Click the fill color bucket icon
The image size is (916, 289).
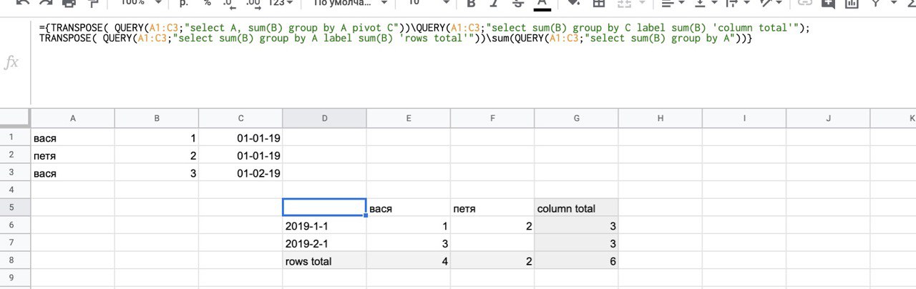pyautogui.click(x=573, y=4)
